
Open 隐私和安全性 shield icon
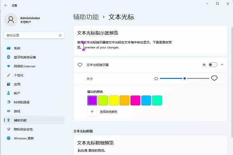pos(9,129)
